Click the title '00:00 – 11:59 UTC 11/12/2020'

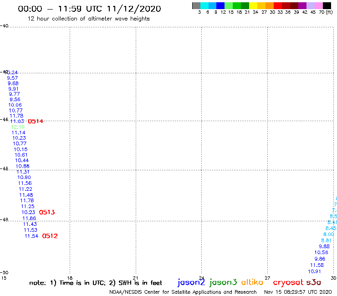(x=89, y=9)
